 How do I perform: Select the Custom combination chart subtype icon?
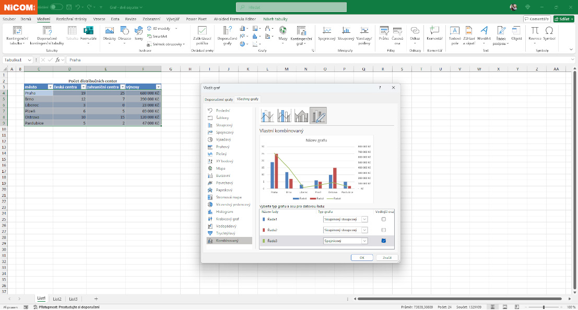(318, 115)
